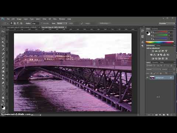Select the Hand tool
This screenshot has height=133, width=177.
tap(3, 98)
